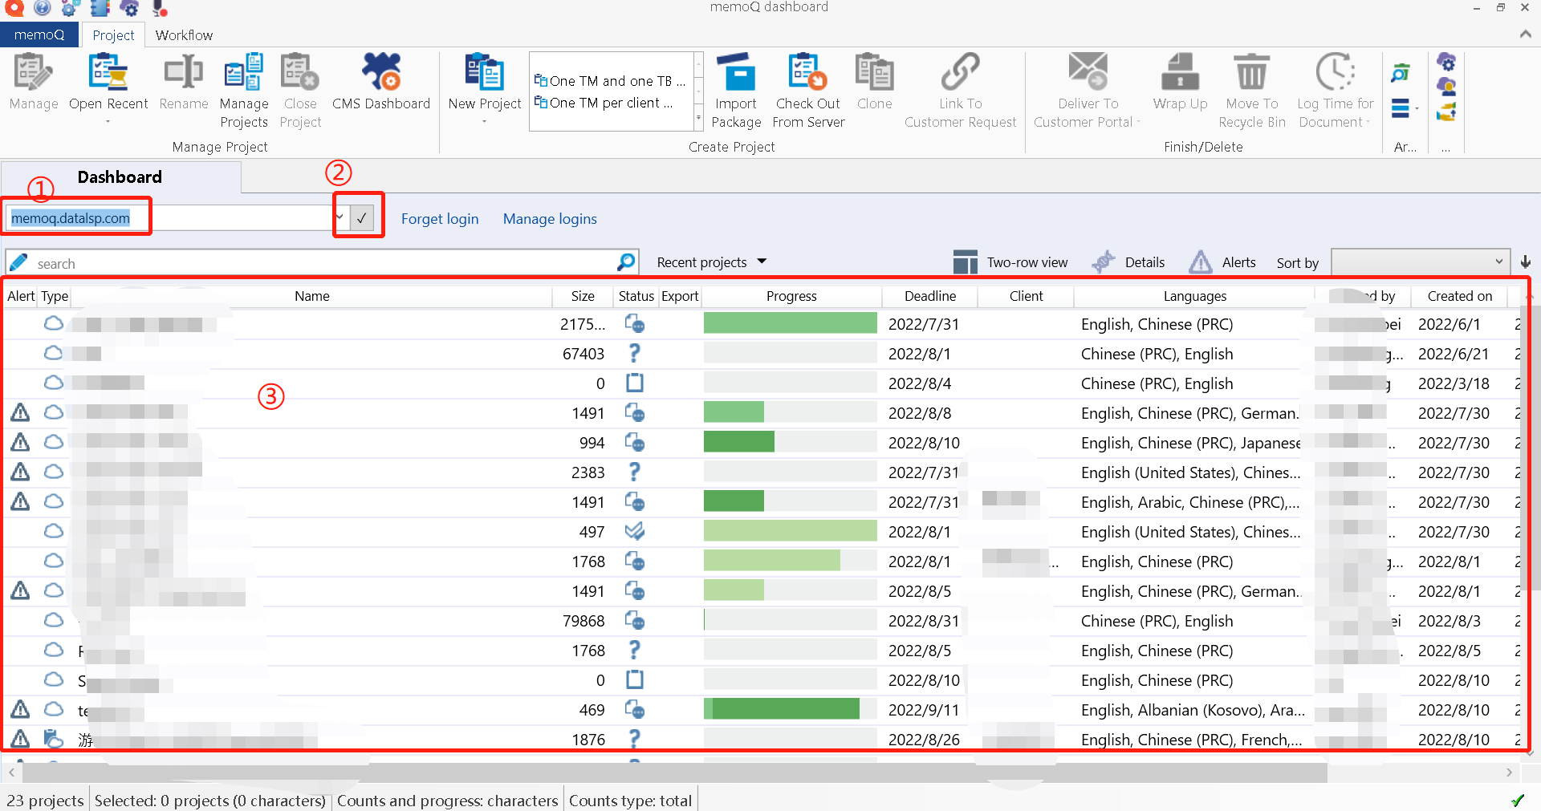The height and width of the screenshot is (811, 1541).
Task: Select deadline cell 2022/8/26
Action: pyautogui.click(x=924, y=739)
